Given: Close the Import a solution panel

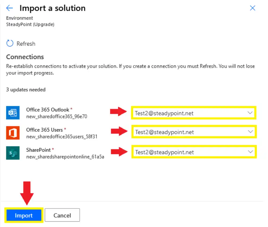Looking at the screenshot, I should coord(252,8).
